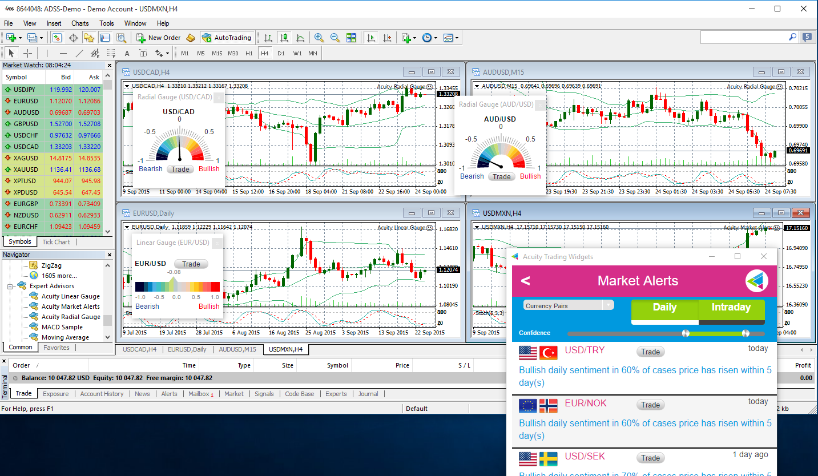Click the New Order toolbar button

159,38
